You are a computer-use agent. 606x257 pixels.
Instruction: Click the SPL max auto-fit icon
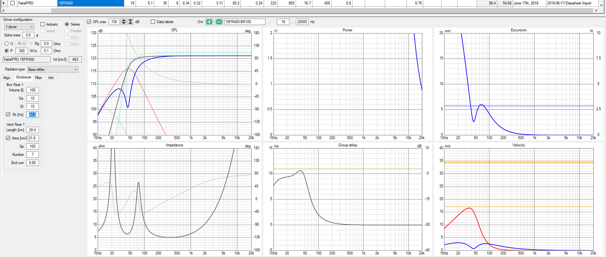click(x=130, y=22)
